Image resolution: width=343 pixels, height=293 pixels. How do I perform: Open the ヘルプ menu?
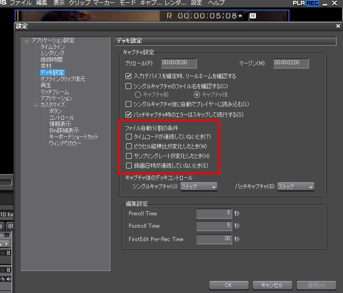(216, 3)
